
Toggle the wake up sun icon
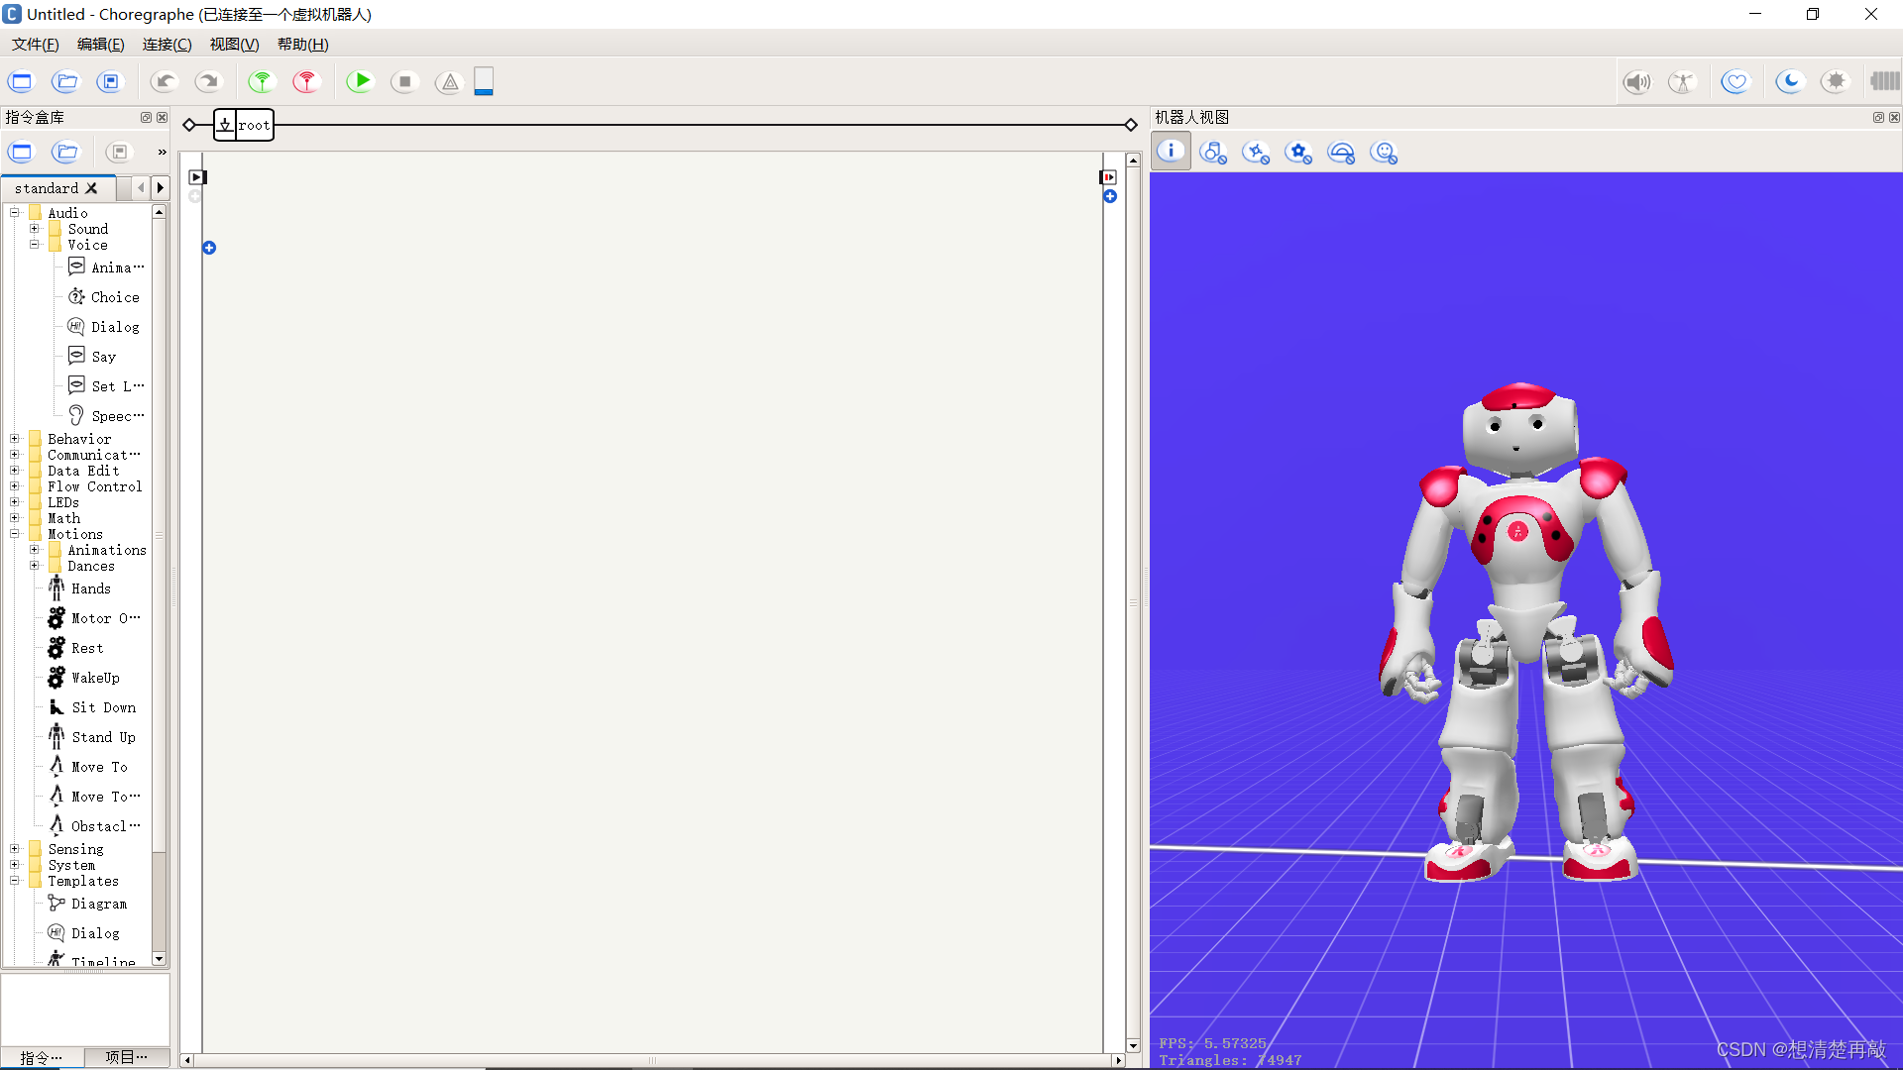1836,82
